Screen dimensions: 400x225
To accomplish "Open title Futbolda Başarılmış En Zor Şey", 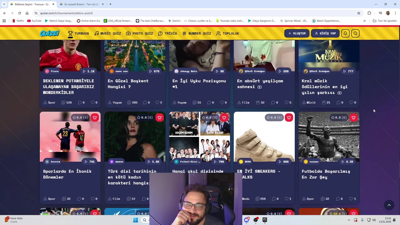I will (x=326, y=174).
